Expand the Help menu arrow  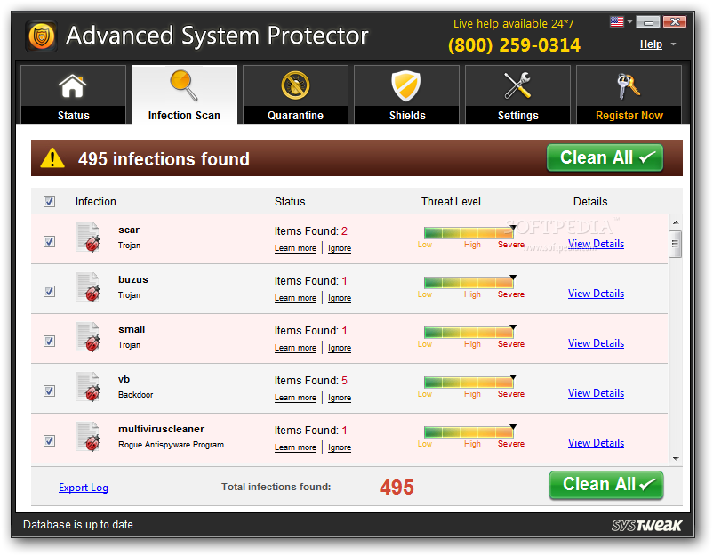[673, 44]
